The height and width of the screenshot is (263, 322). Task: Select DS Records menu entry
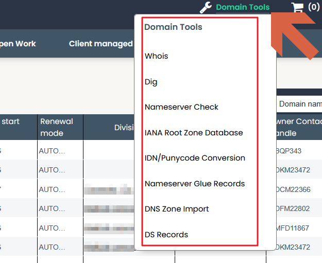pyautogui.click(x=166, y=235)
